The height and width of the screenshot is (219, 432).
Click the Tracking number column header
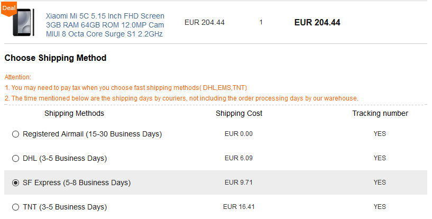[380, 113]
